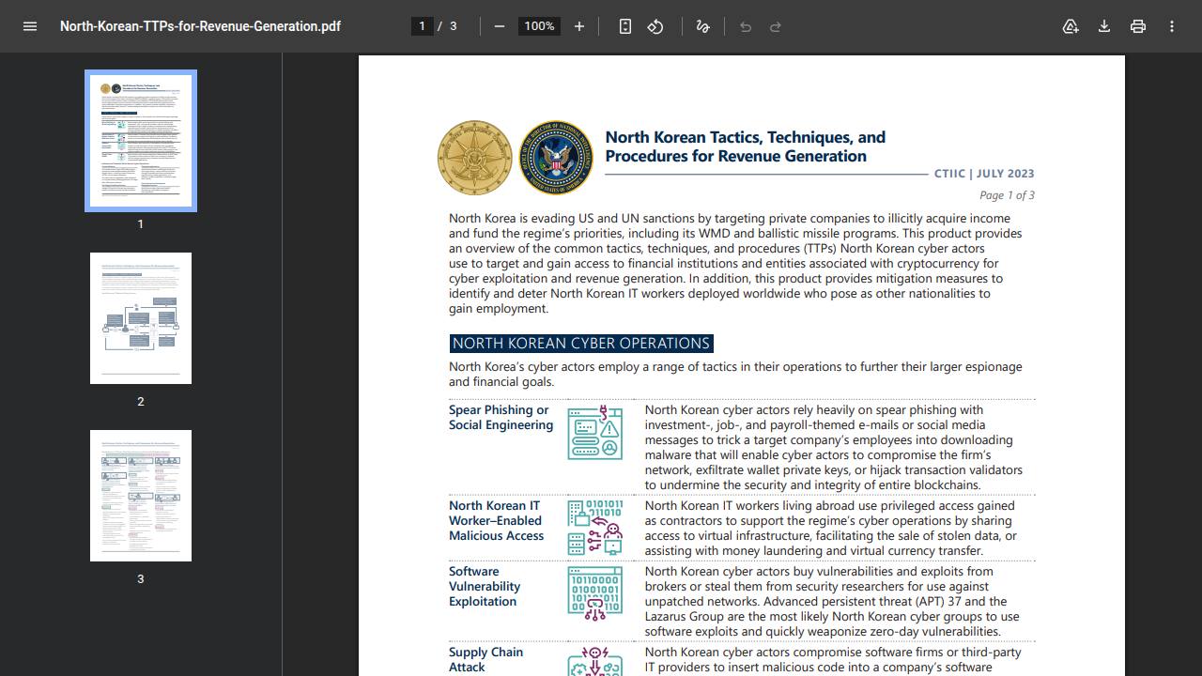This screenshot has height=676, width=1202.
Task: Click 'Spear Phishing or Social Engineering' label
Action: 501,418
